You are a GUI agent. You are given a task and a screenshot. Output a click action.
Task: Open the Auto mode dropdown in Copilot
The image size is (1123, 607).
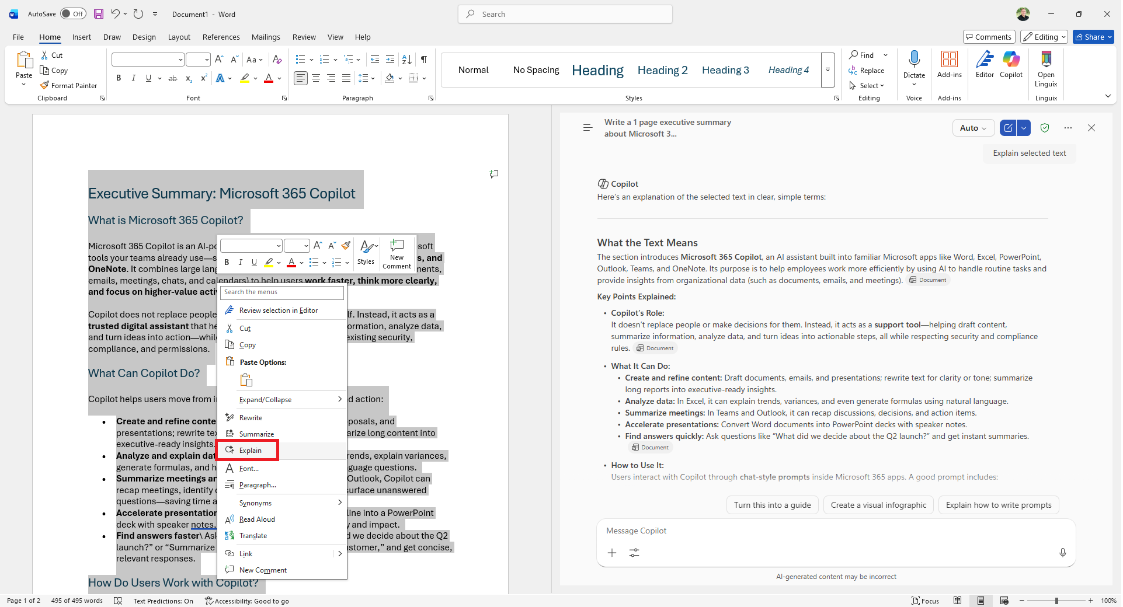click(x=973, y=128)
